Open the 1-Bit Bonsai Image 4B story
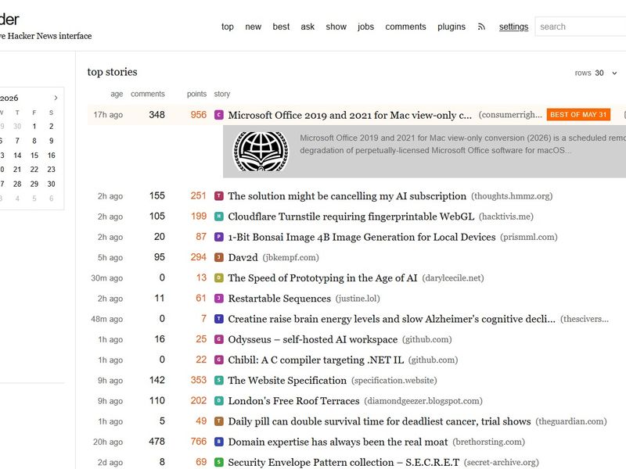Viewport: 626px width, 469px height. [362, 237]
